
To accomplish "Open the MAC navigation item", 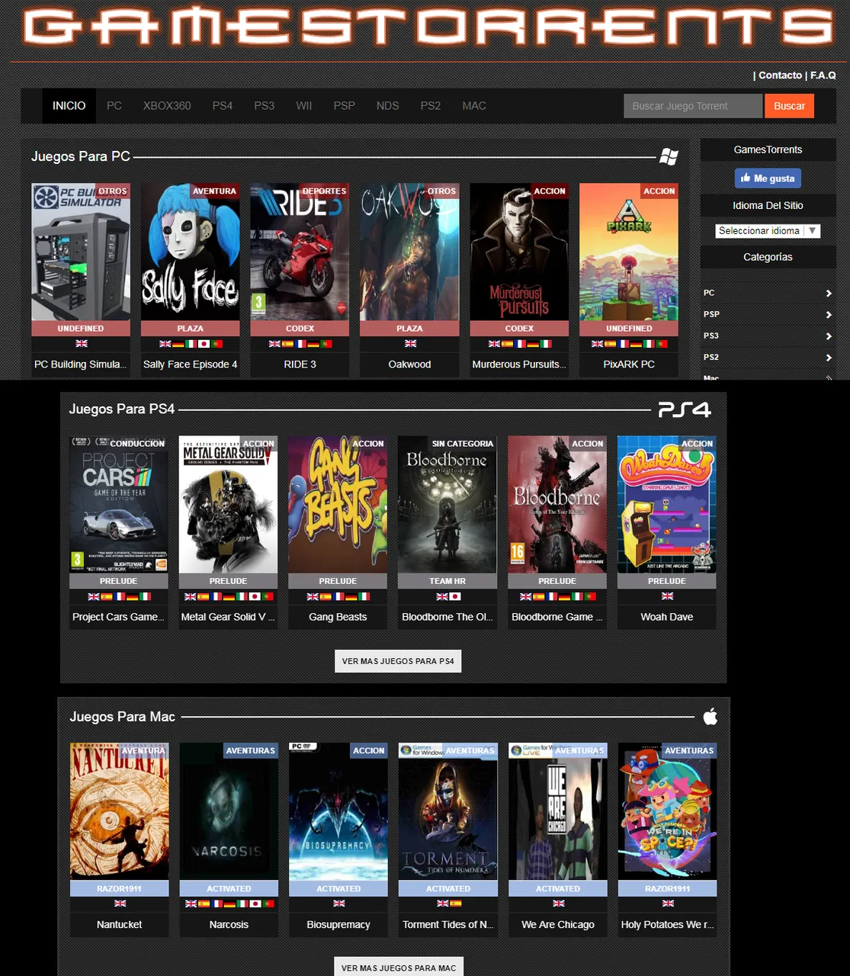I will tap(474, 106).
